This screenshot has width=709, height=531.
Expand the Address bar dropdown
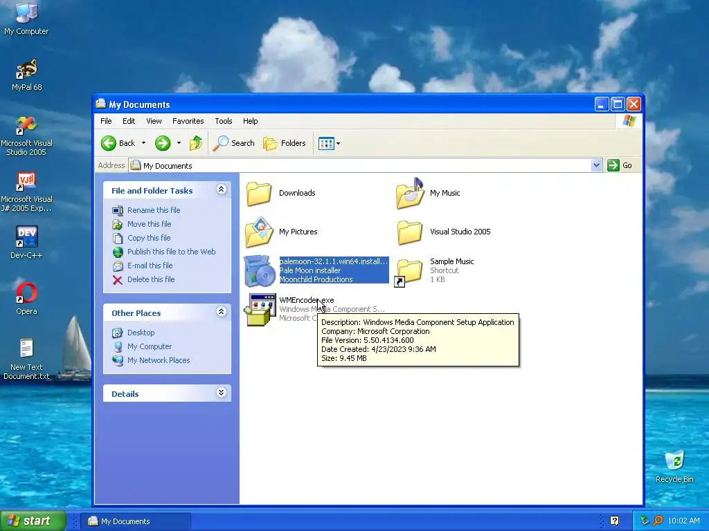(x=596, y=165)
